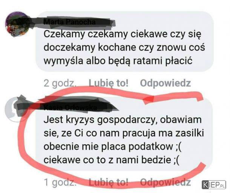Click the blacked-out author name of second comment
This screenshot has height=193, width=230.
(71, 108)
